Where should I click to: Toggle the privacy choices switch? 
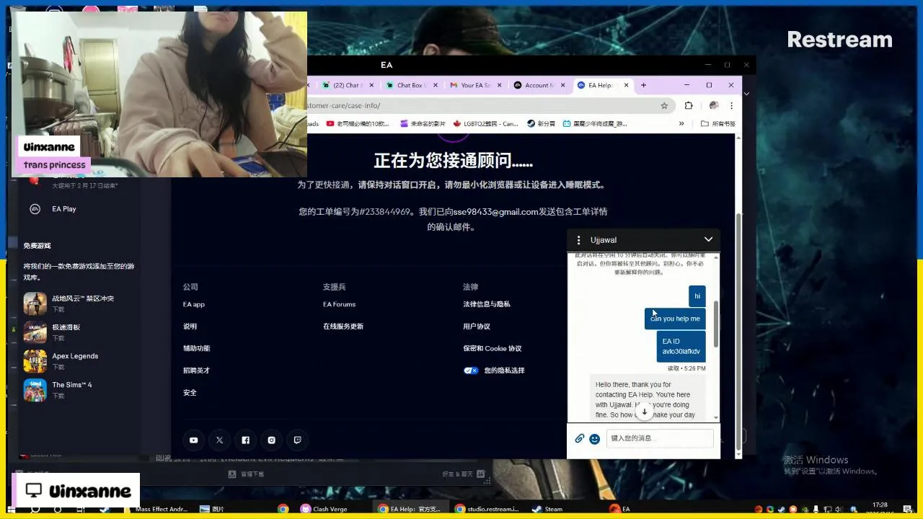[x=471, y=371]
